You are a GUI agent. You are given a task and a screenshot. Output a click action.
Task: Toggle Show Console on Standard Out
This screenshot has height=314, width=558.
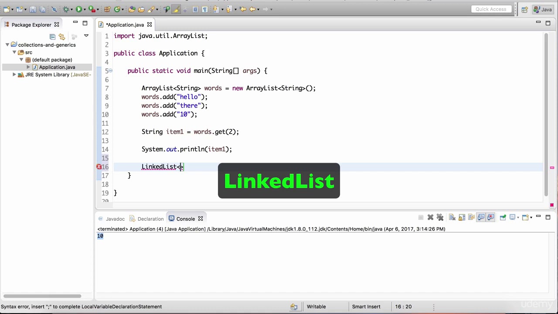[x=481, y=218]
